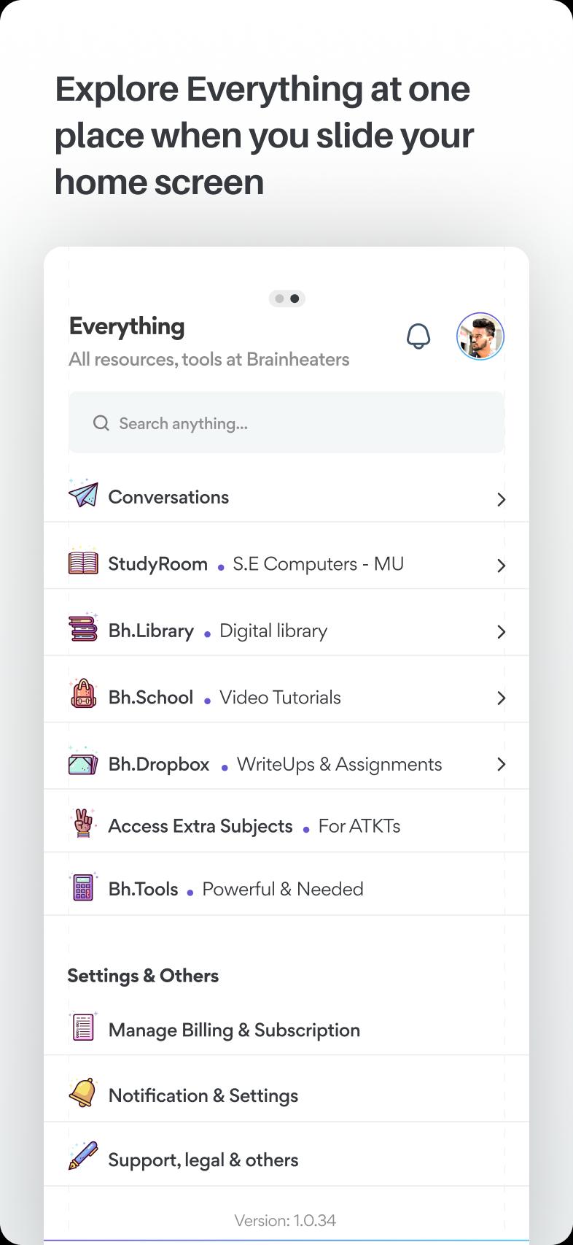
Task: Tap the Access Extra Subjects hand icon
Action: point(83,824)
